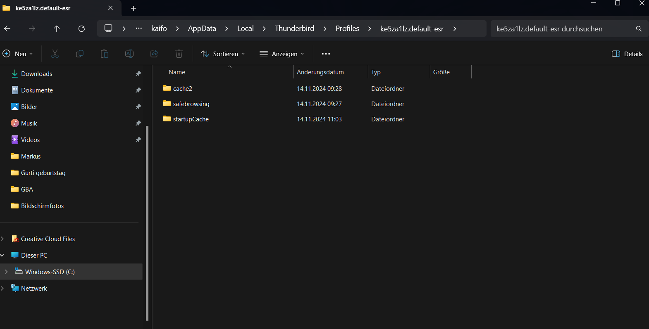Open the Anzeigen view dropdown
The image size is (649, 329).
click(x=282, y=54)
